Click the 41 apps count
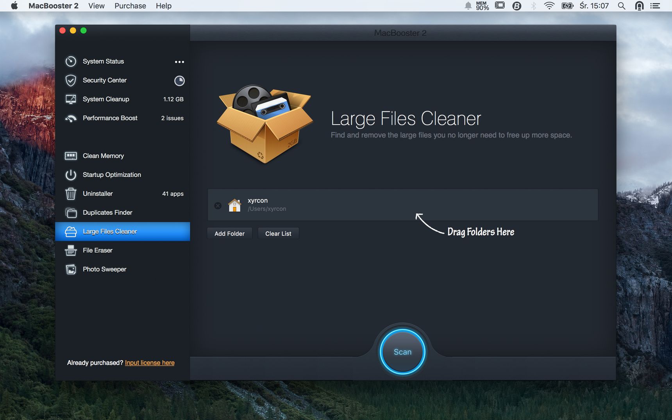Image resolution: width=672 pixels, height=420 pixels. click(173, 194)
